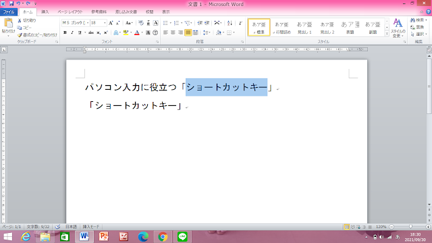The image size is (432, 243).
Task: Click the Enclose Characters circle icon
Action: click(x=155, y=32)
